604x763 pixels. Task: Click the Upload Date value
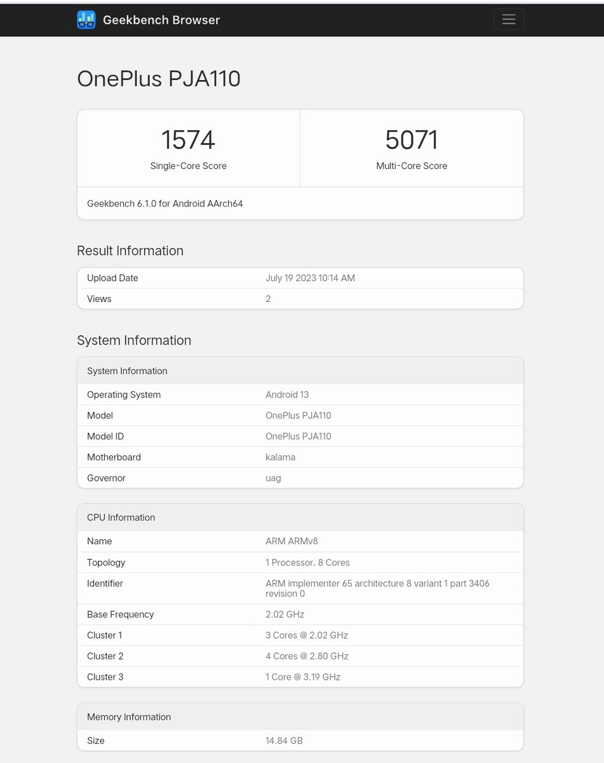click(310, 278)
